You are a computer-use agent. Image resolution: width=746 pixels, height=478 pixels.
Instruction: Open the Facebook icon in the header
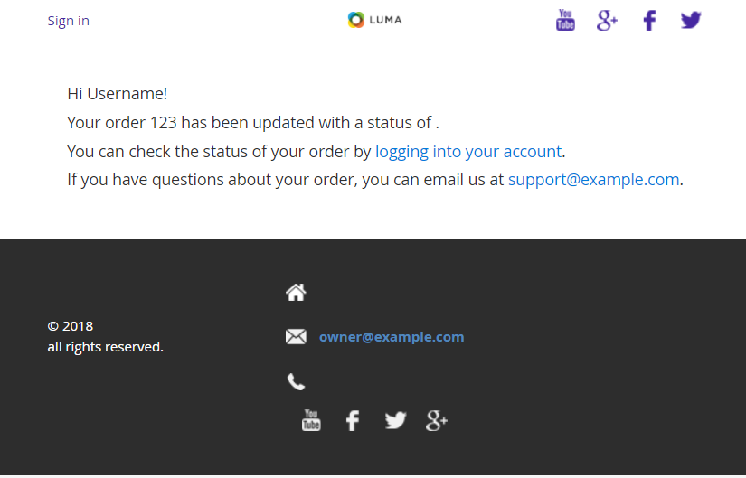point(649,20)
